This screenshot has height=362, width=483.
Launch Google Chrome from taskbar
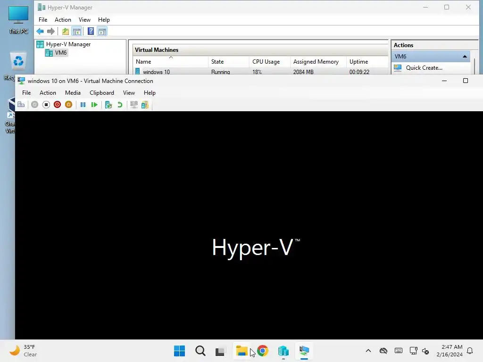click(262, 351)
